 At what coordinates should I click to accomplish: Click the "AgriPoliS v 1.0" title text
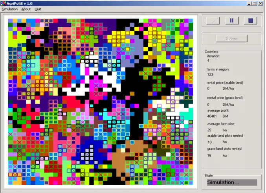pyautogui.click(x=20, y=4)
